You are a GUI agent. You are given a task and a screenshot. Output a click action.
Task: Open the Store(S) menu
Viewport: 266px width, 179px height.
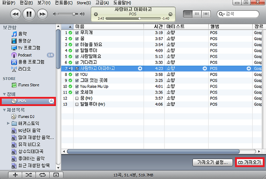point(84,3)
